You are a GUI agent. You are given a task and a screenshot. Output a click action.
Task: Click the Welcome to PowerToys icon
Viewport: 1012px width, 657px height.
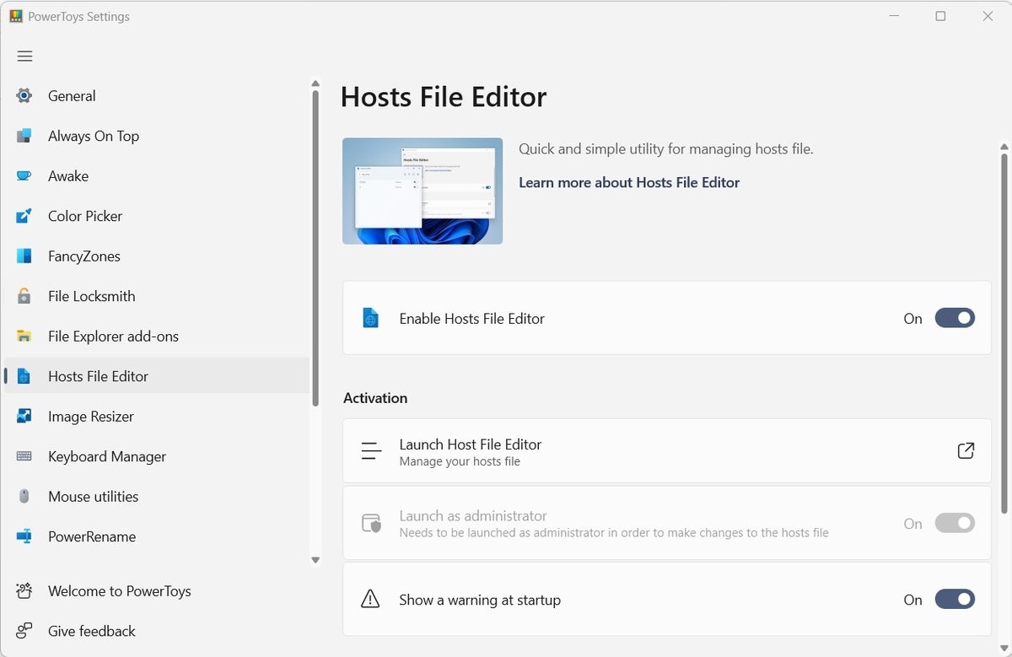point(24,591)
